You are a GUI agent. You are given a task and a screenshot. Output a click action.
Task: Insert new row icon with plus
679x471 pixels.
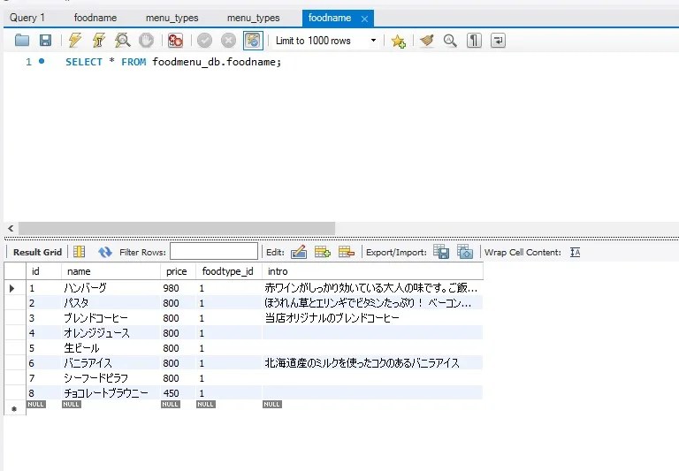pos(322,252)
